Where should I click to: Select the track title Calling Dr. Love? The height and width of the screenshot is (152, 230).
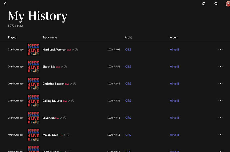click(53, 101)
